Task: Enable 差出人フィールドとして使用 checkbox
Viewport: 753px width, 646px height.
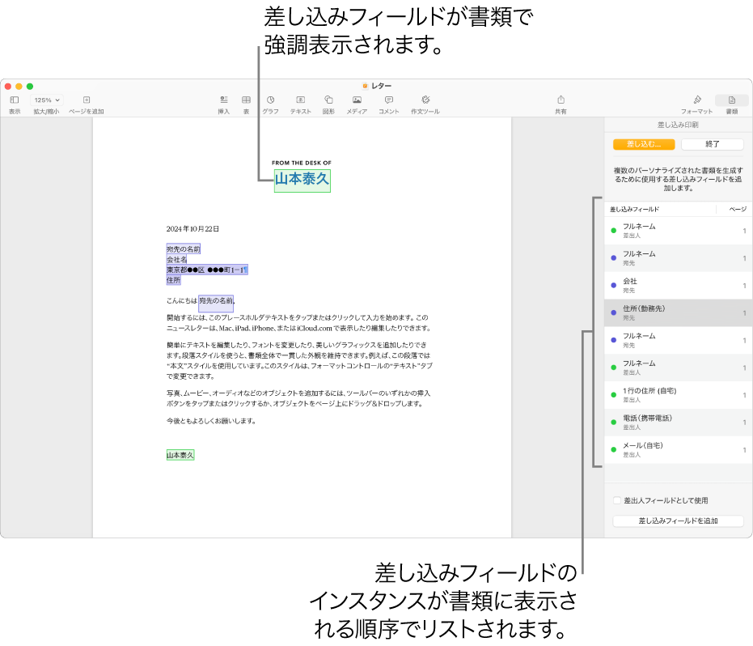Action: pyautogui.click(x=617, y=500)
